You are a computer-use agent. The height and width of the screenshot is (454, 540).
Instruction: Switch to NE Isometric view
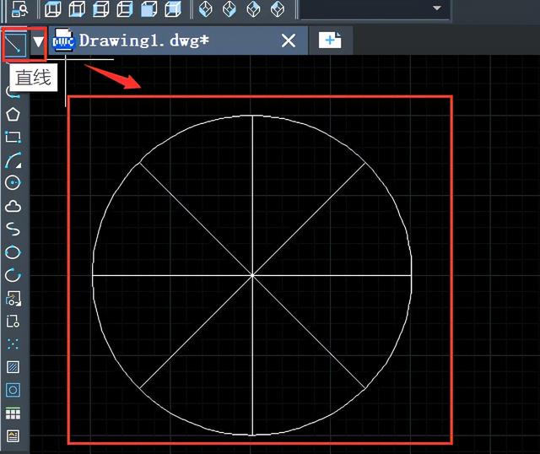tap(253, 9)
